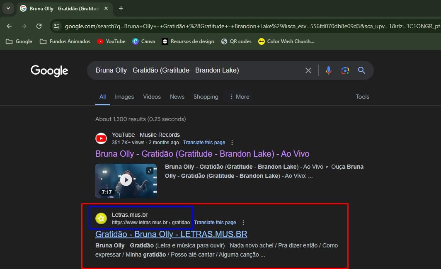This screenshot has width=441, height=269.
Task: Open the Canva bookmark
Action: (x=143, y=41)
